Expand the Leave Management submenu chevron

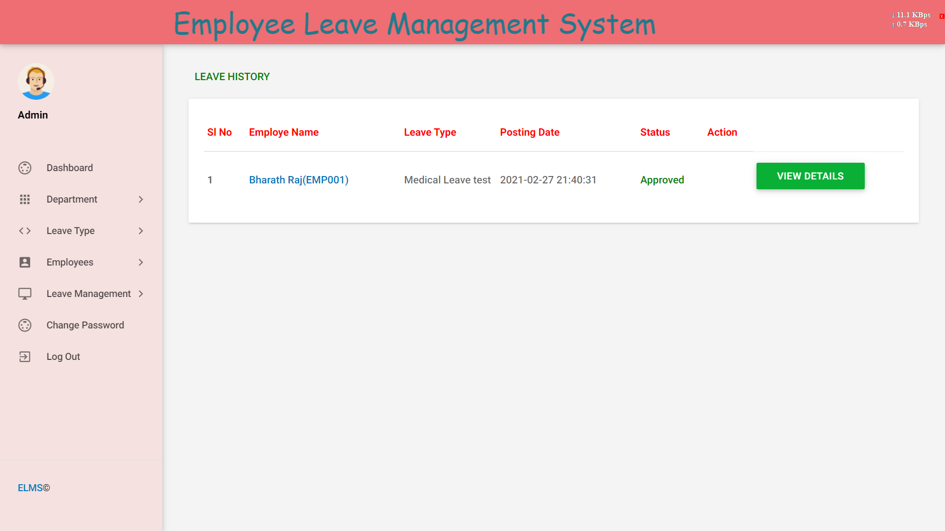(141, 294)
